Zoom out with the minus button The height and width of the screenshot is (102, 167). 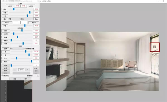pos(15,70)
